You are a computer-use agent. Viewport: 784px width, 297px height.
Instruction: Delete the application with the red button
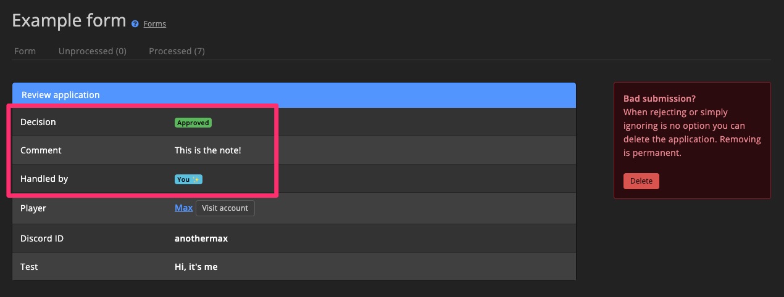pyautogui.click(x=641, y=181)
